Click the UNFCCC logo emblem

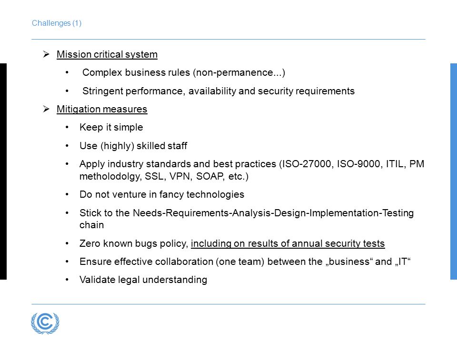tap(45, 323)
